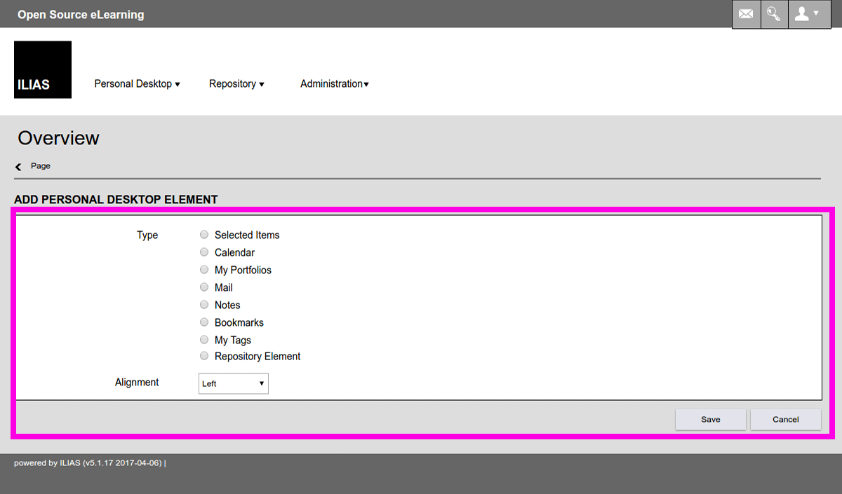Click the search magnifier icon
842x494 pixels.
tap(773, 14)
